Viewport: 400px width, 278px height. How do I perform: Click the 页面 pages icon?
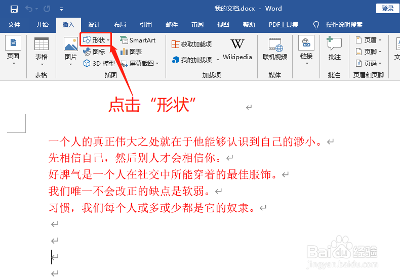(13, 42)
